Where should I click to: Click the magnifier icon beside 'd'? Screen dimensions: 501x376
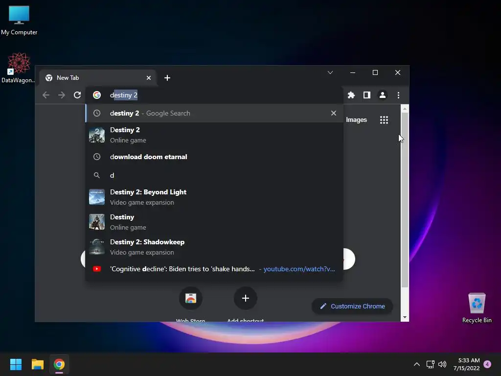[x=97, y=175]
